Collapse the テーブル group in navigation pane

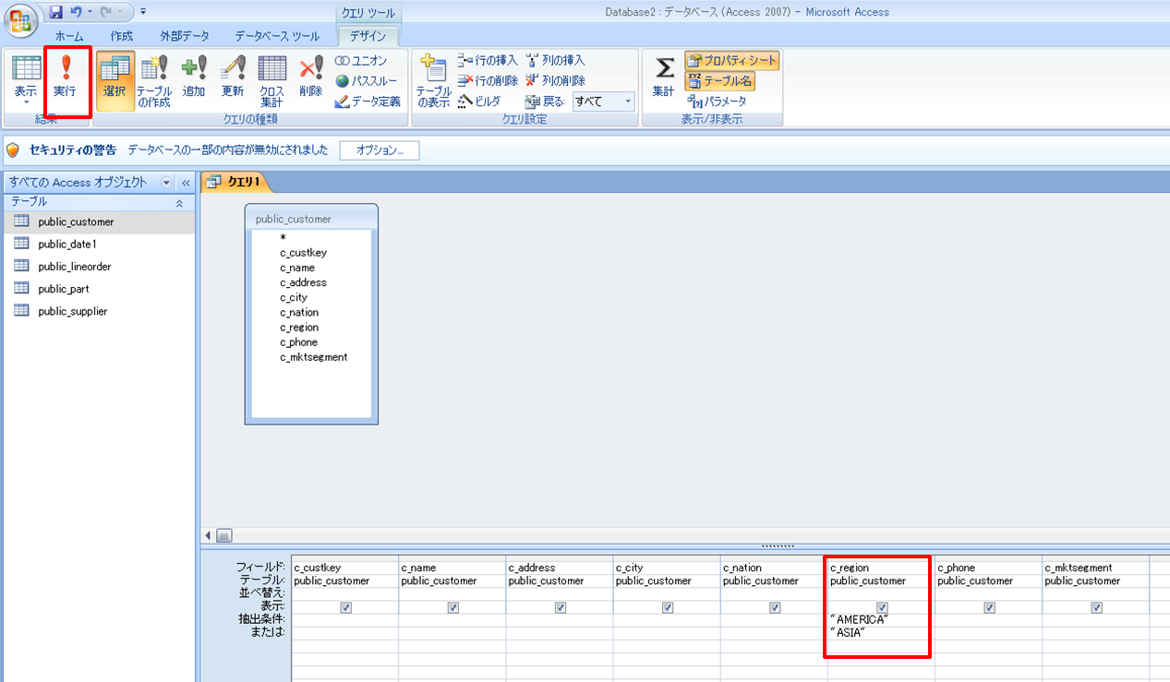(179, 201)
